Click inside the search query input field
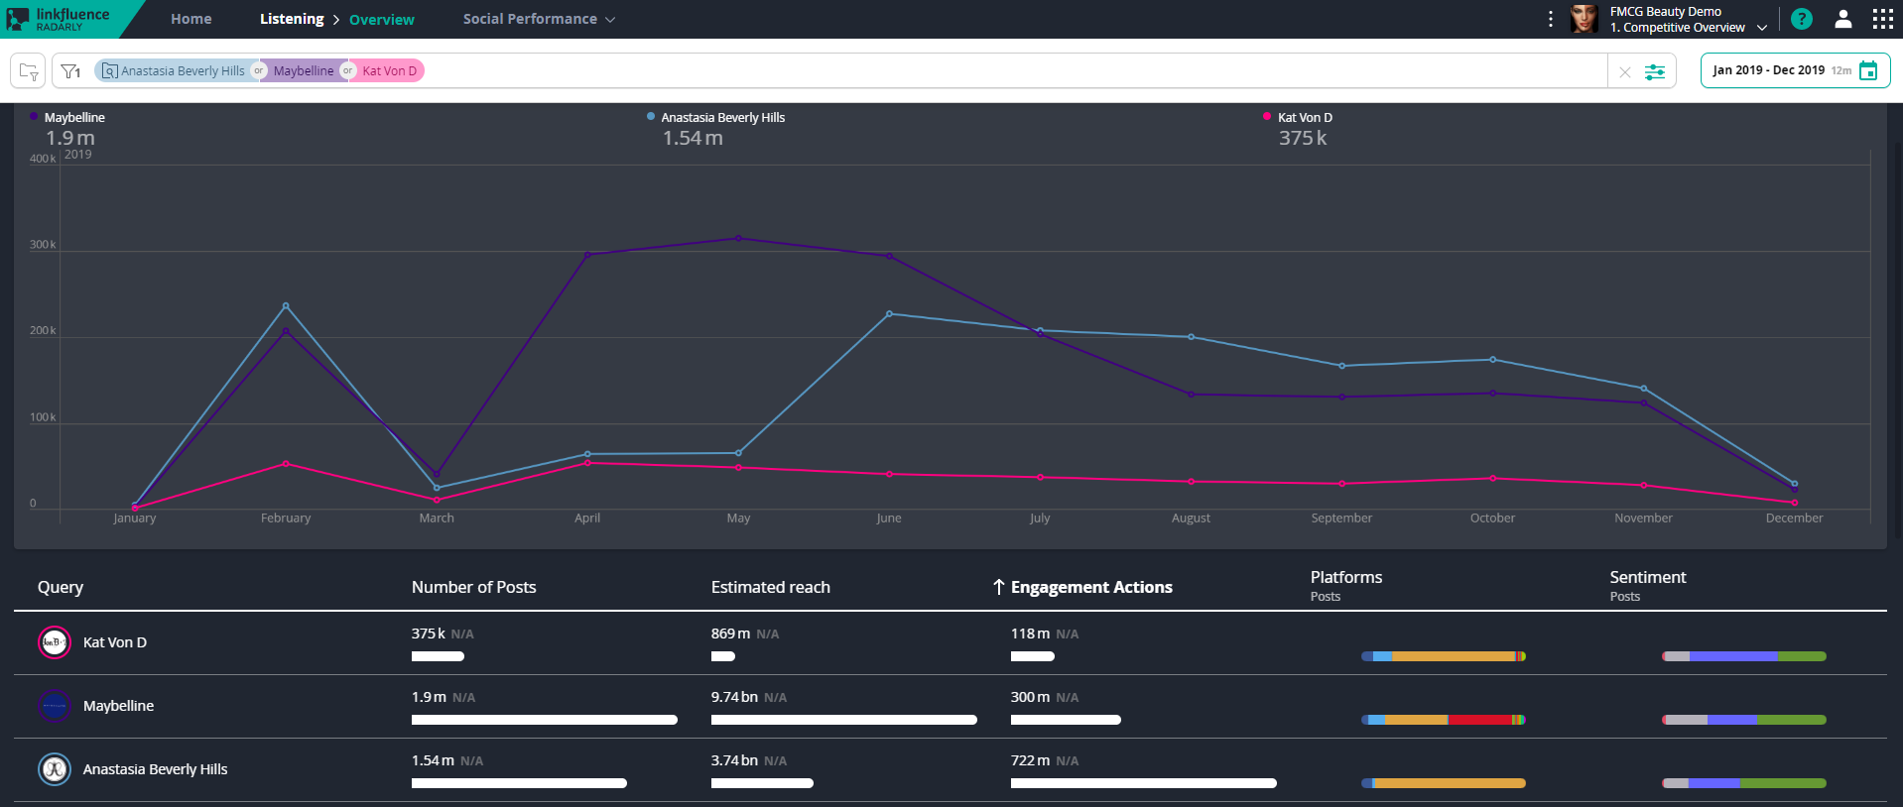The image size is (1903, 807). coord(1012,70)
